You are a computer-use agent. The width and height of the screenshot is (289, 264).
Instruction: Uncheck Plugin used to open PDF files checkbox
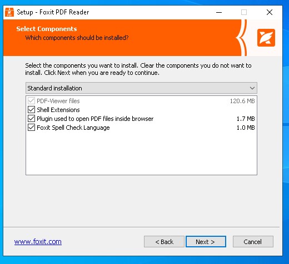coord(31,119)
